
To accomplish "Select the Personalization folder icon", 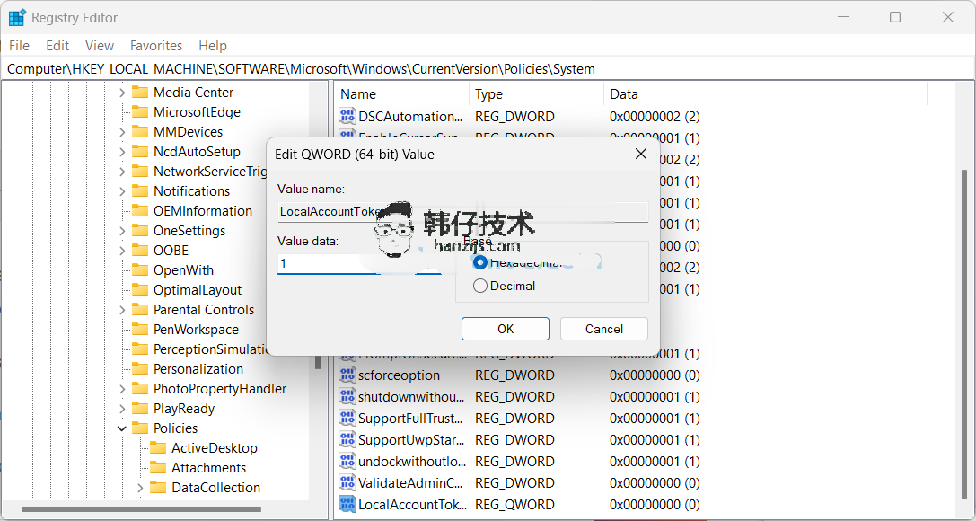I will point(140,369).
